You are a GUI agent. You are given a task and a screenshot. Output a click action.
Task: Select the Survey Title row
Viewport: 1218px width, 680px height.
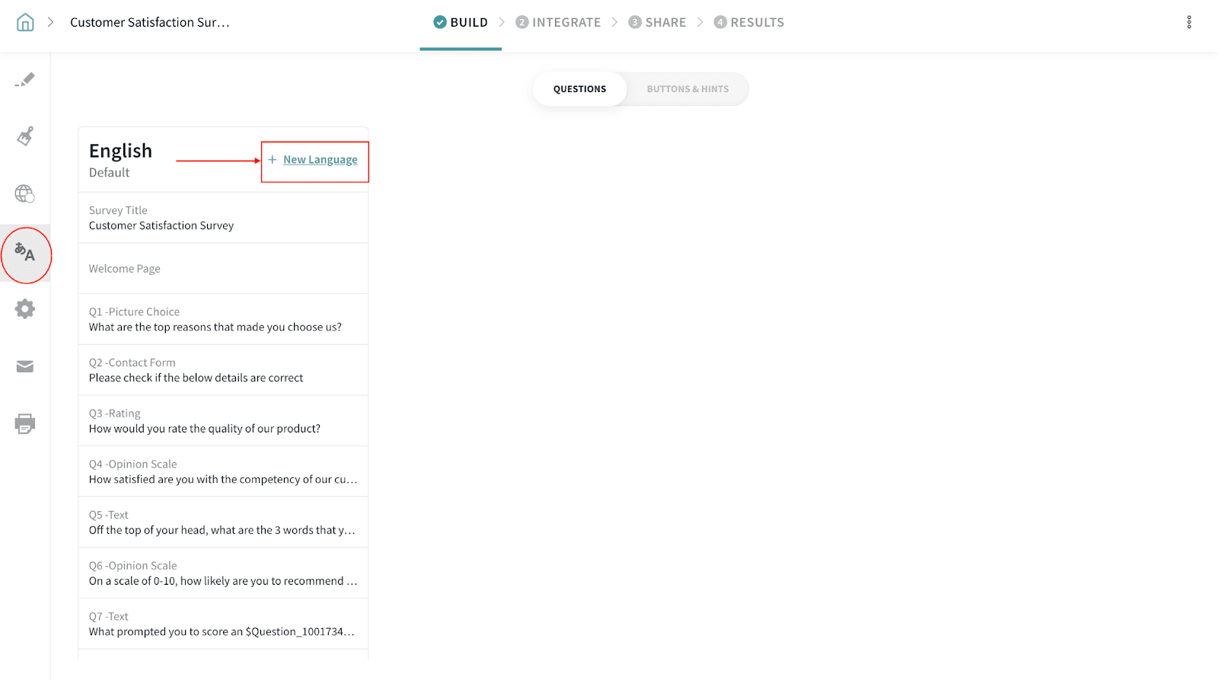223,218
